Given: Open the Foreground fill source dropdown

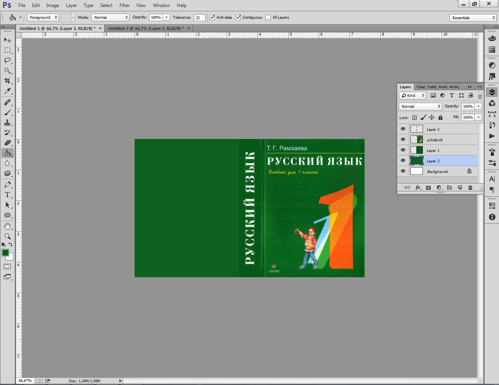Looking at the screenshot, I should pyautogui.click(x=43, y=17).
